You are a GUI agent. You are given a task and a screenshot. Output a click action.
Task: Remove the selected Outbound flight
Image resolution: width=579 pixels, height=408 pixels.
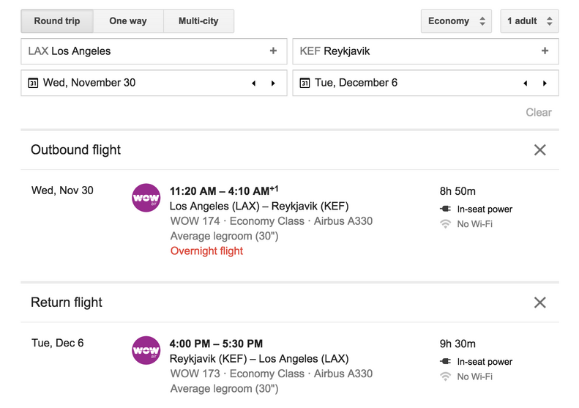[540, 150]
